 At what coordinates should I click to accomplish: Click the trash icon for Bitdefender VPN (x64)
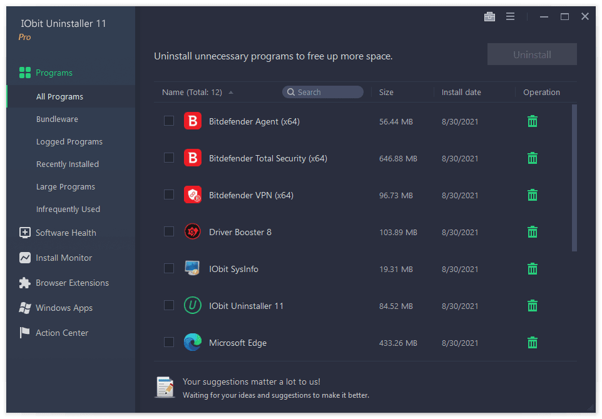(532, 195)
